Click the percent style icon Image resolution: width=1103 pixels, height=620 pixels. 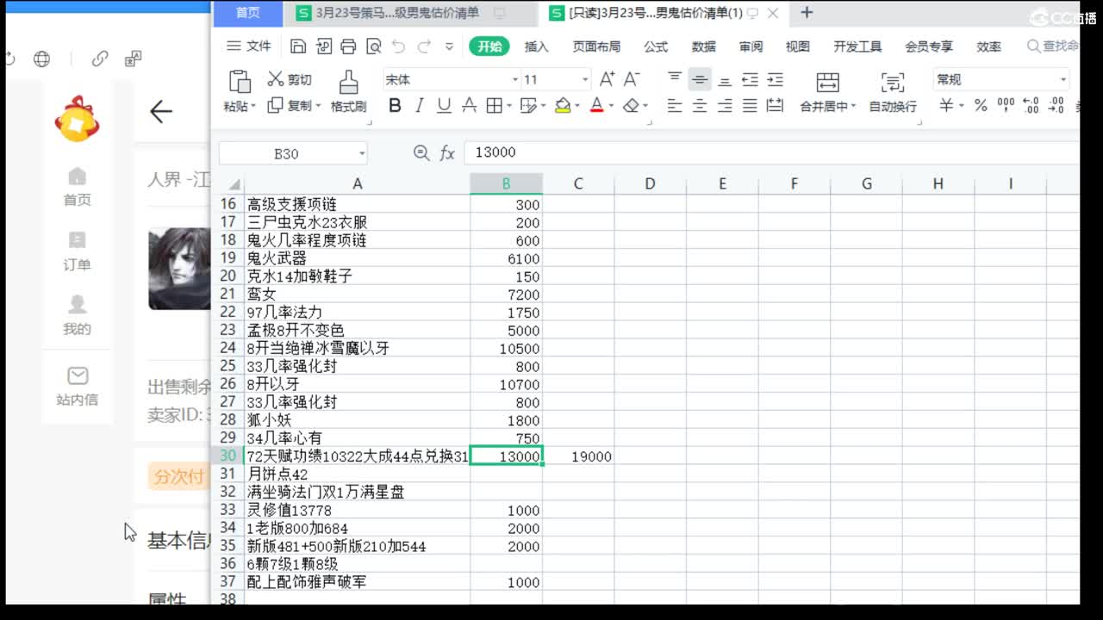981,106
